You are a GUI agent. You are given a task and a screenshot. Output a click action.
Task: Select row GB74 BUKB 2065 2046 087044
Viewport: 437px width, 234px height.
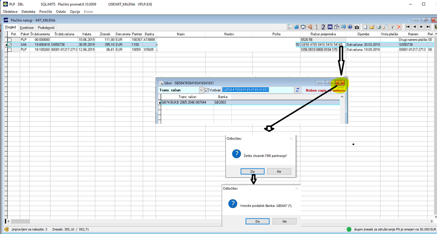click(250, 102)
